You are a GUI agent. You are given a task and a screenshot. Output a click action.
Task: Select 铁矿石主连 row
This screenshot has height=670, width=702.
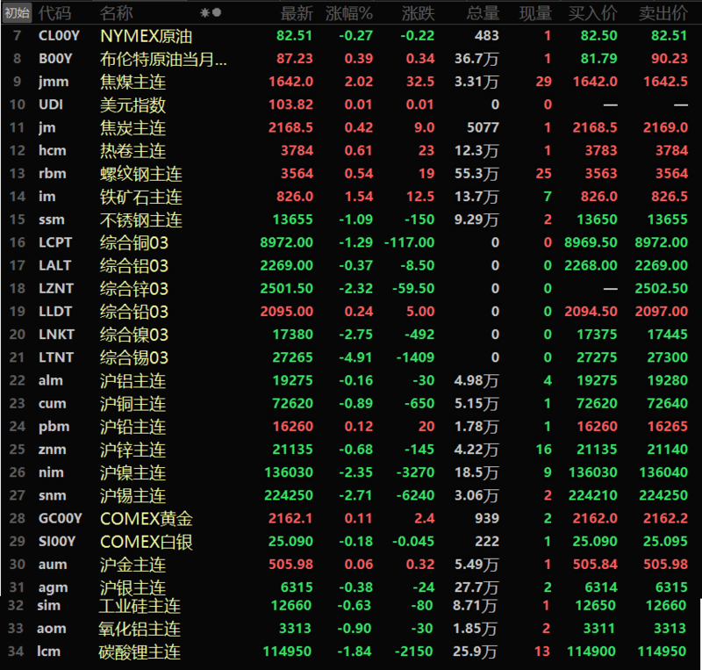[141, 197]
